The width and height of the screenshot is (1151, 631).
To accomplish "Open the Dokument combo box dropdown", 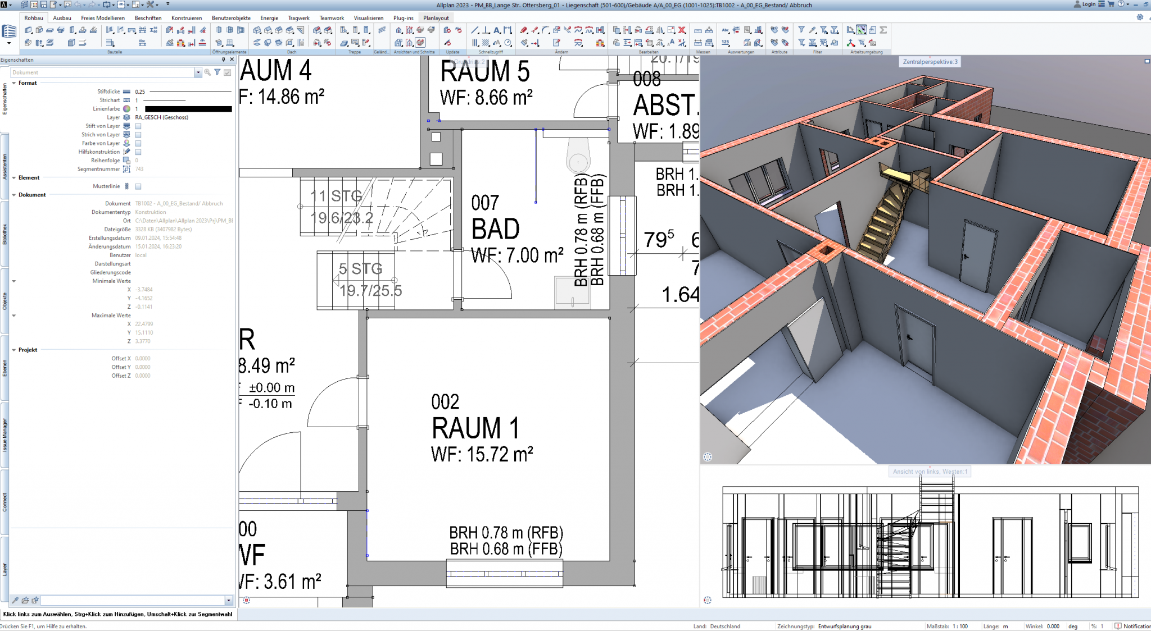I will (x=198, y=72).
